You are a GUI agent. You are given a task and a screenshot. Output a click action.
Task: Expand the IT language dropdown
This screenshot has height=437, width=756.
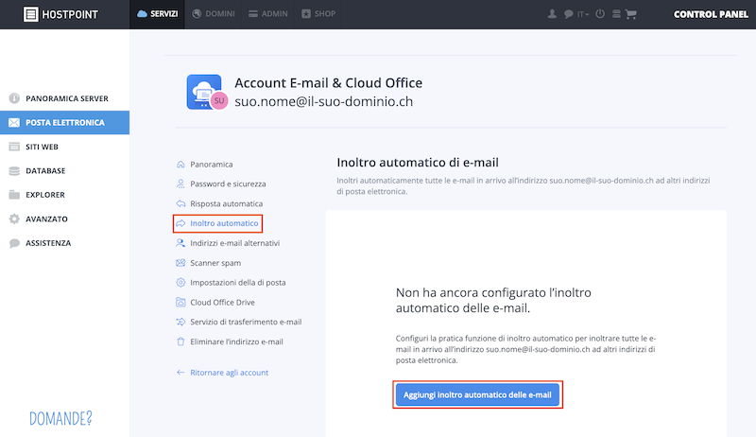[x=583, y=14]
